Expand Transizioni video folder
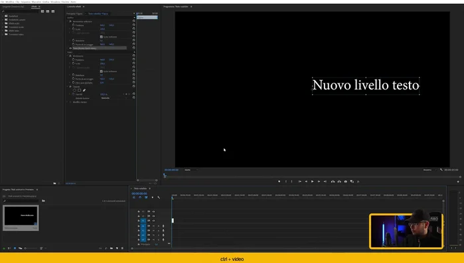The image size is (464, 263). point(3,34)
